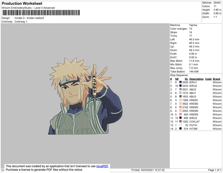Select the Height value 3.80 in

(217, 10)
